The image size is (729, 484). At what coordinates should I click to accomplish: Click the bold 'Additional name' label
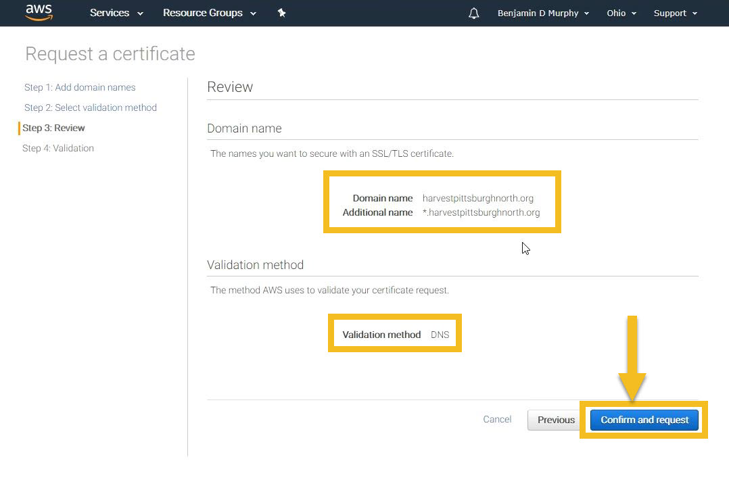click(x=377, y=212)
